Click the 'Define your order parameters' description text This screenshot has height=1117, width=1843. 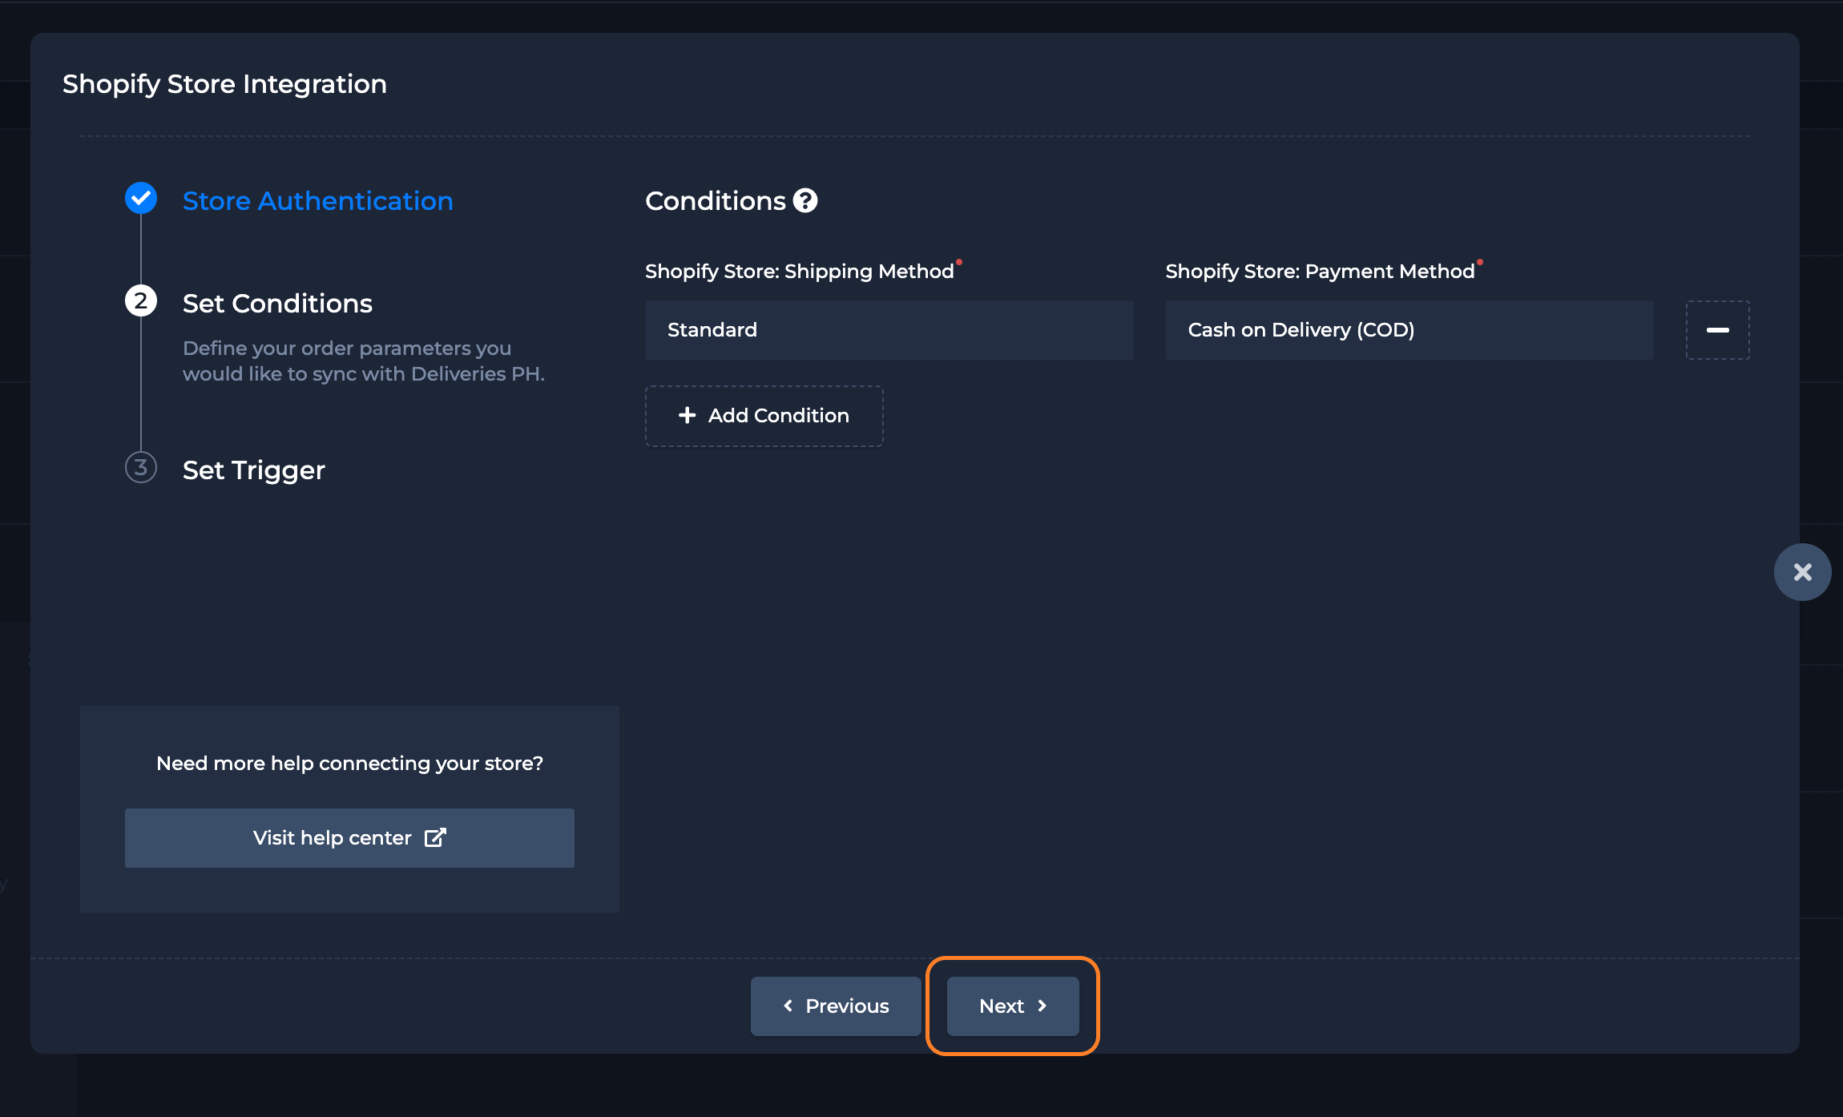(x=364, y=361)
